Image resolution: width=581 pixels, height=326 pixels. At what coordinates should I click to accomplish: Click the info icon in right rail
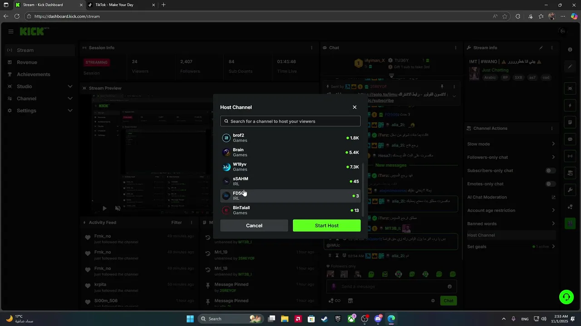point(570,50)
